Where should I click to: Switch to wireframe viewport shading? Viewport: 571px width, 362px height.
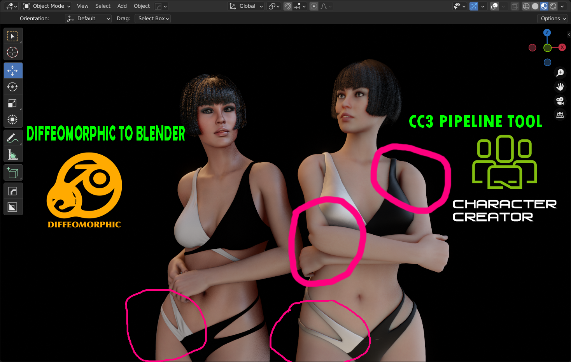(526, 6)
